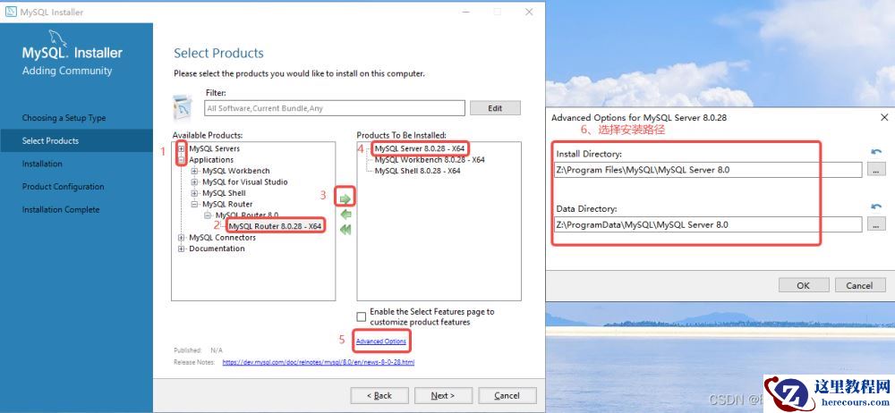
Task: Open the Advanced Options link
Action: coord(380,341)
